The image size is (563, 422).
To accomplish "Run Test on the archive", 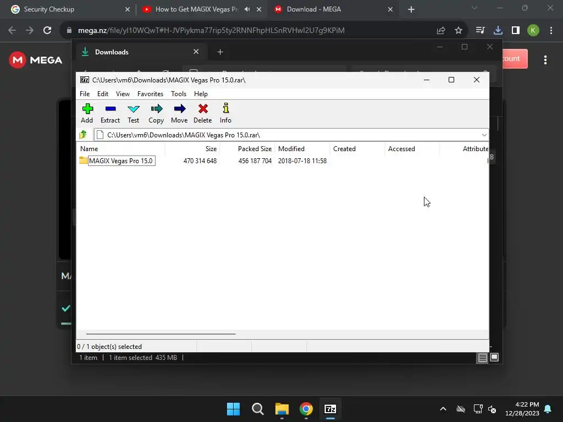I will coord(133,113).
